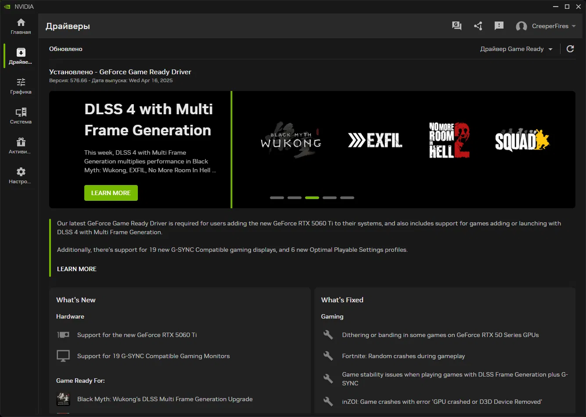Select the active third carousel indicator
Viewport: 586px width, 417px height.
312,198
